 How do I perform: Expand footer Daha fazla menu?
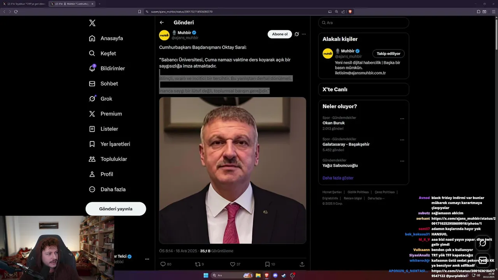coord(376,198)
